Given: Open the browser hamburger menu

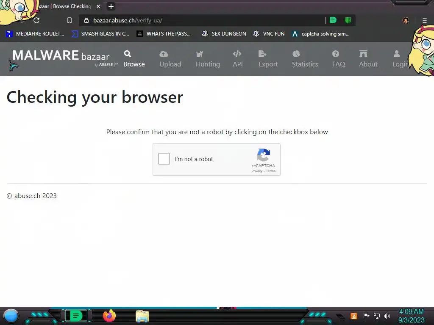Looking at the screenshot, I should click(x=425, y=20).
